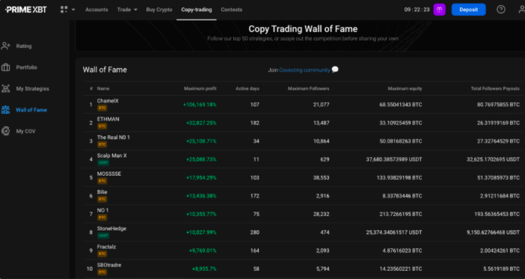Viewport: 525px width, 279px height.
Task: Go to the Accounts tab
Action: 96,10
